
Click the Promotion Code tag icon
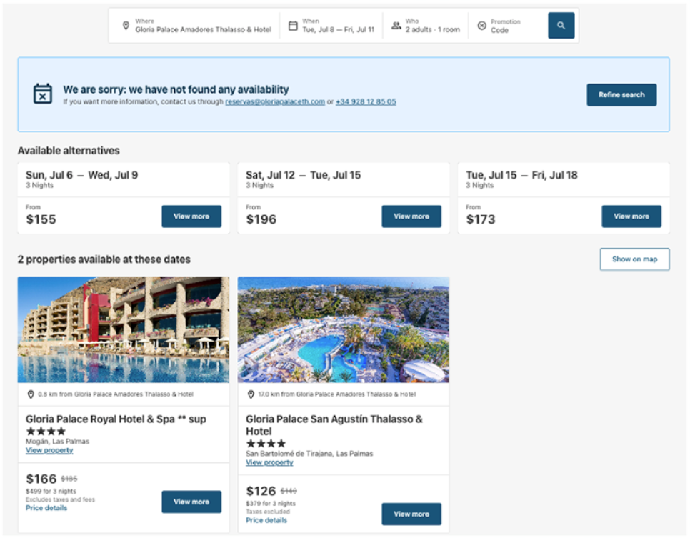click(481, 26)
